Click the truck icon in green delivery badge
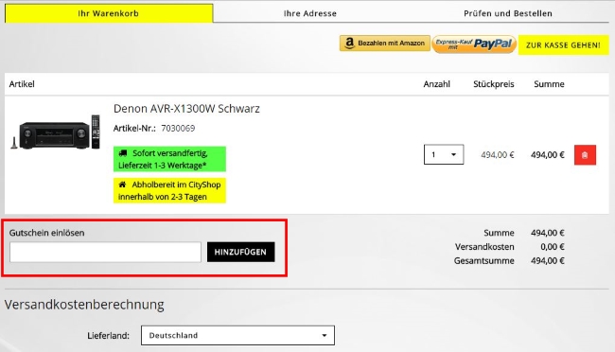Screen dimensions: 615x352 pyautogui.click(x=123, y=153)
